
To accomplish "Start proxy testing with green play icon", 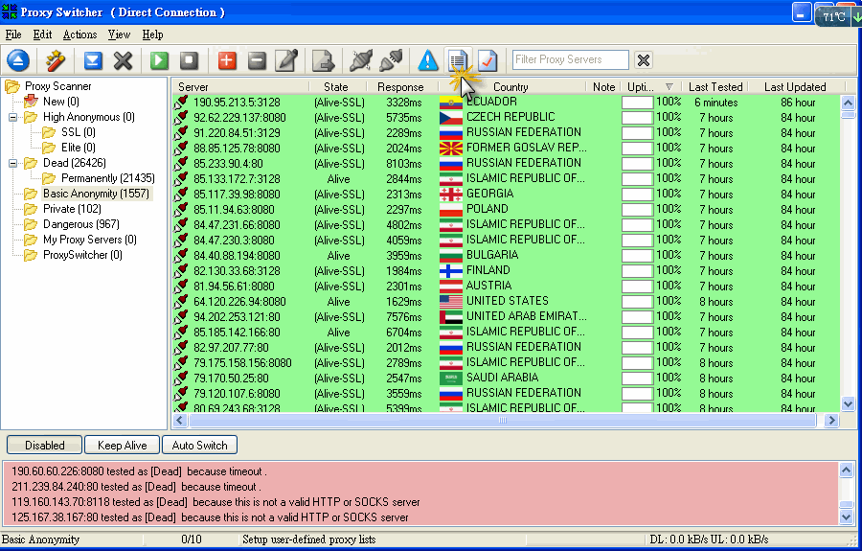I will click(x=159, y=60).
